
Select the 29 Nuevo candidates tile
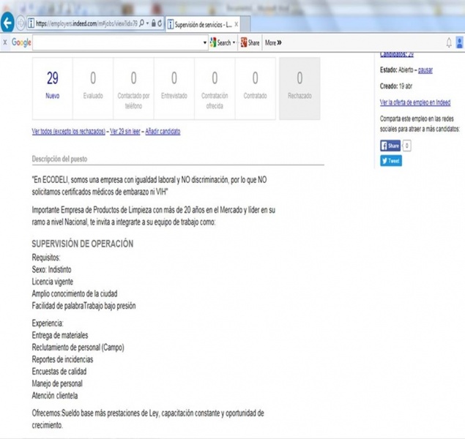[53, 89]
